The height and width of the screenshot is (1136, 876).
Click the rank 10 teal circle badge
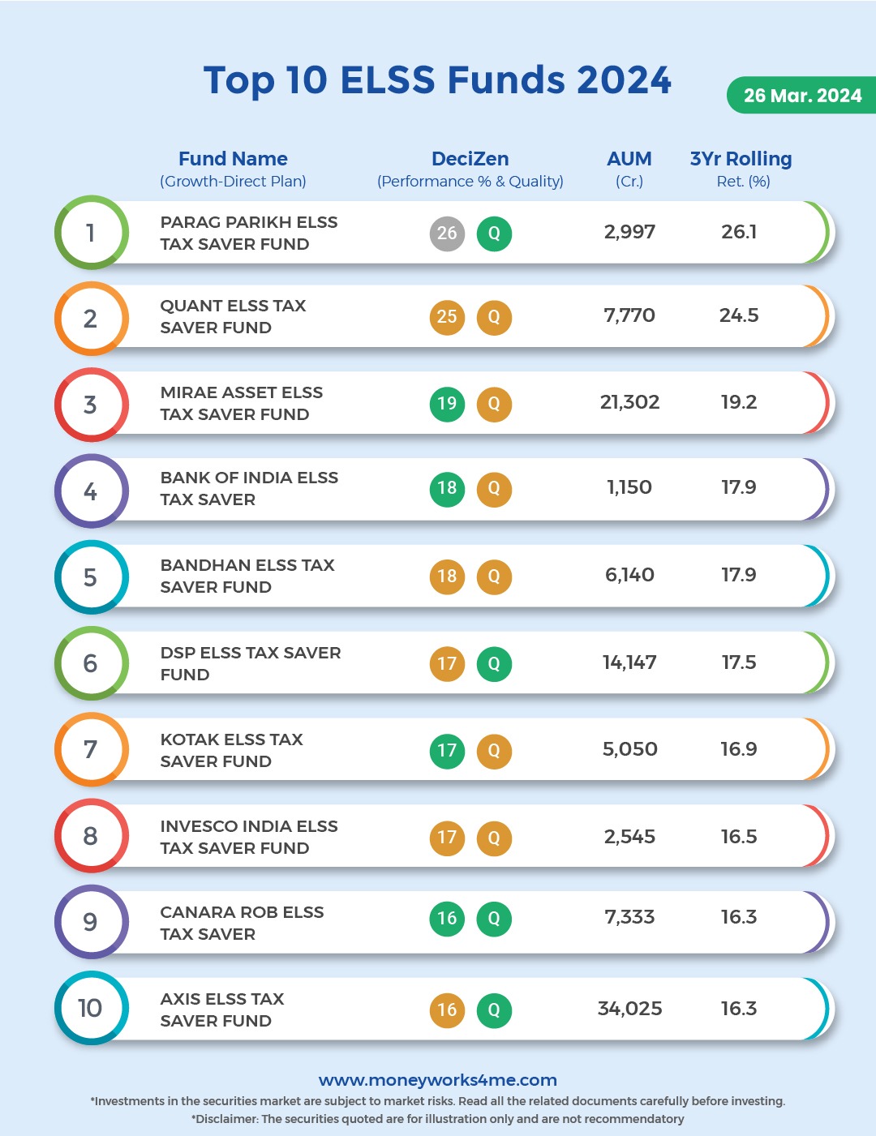click(91, 1008)
